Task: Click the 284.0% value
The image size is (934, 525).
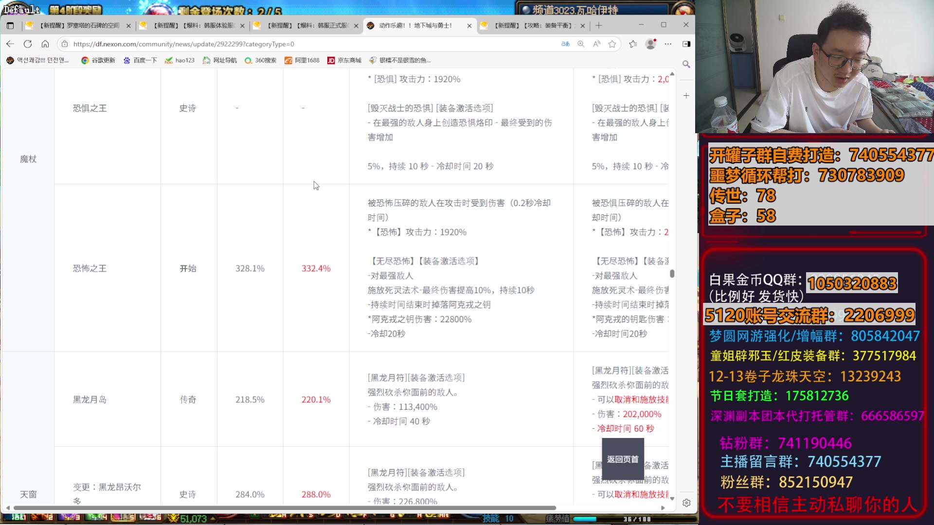Action: [x=250, y=494]
